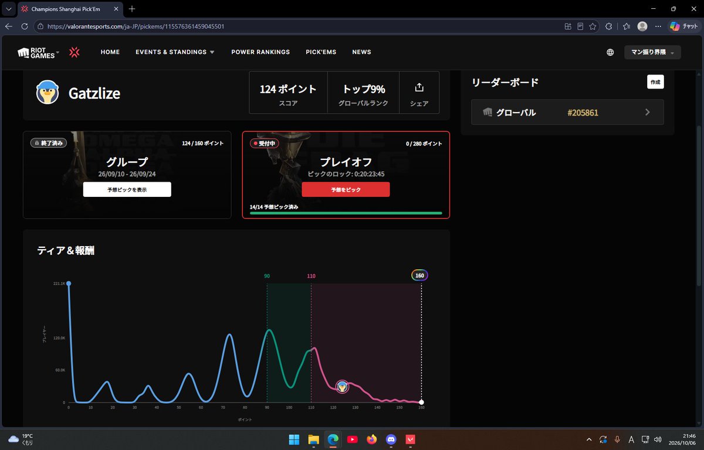
Task: Open YouTube from the taskbar
Action: pyautogui.click(x=352, y=439)
